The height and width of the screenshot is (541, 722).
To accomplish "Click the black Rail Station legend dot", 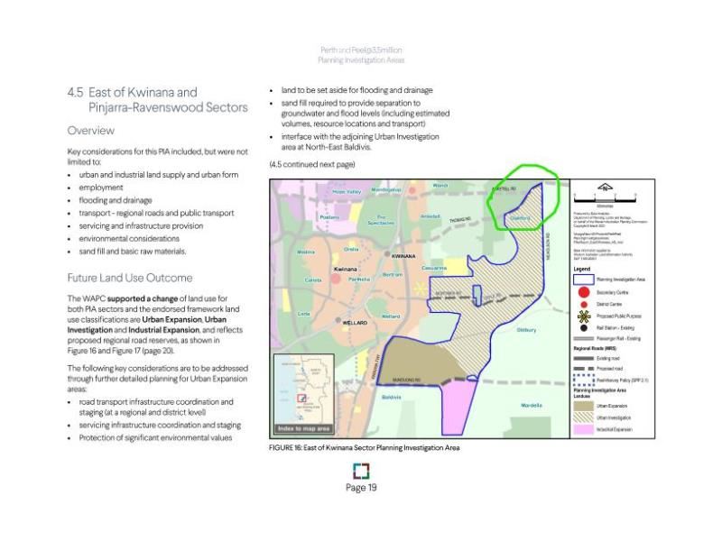I will 584,328.
